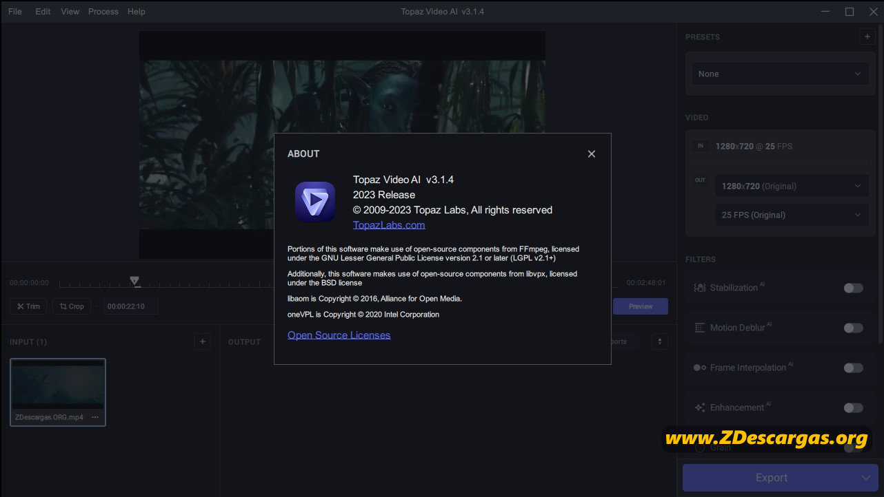Click the timecode field 00:00:22:10
This screenshot has width=884, height=497.
pos(130,306)
